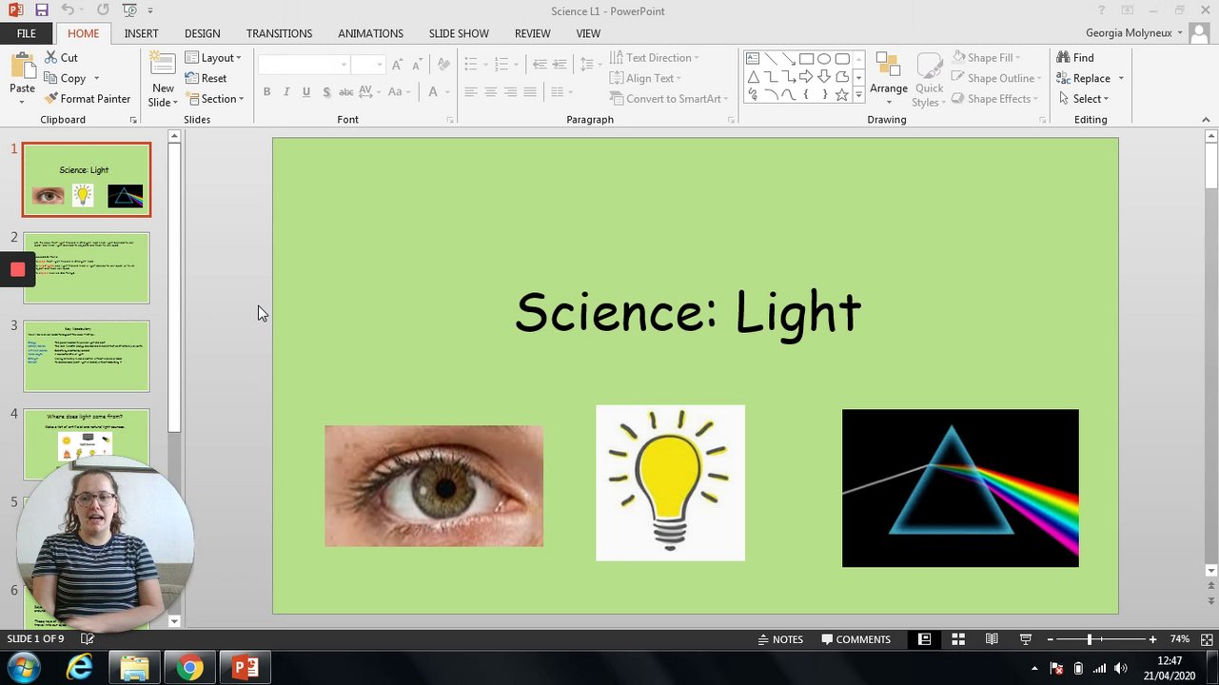Open the FILE tab

[x=27, y=33]
